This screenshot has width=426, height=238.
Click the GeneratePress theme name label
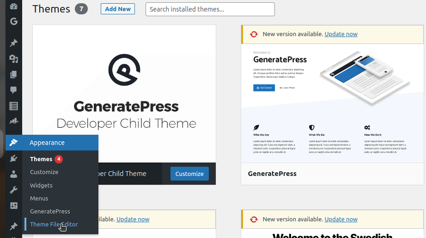tap(272, 174)
